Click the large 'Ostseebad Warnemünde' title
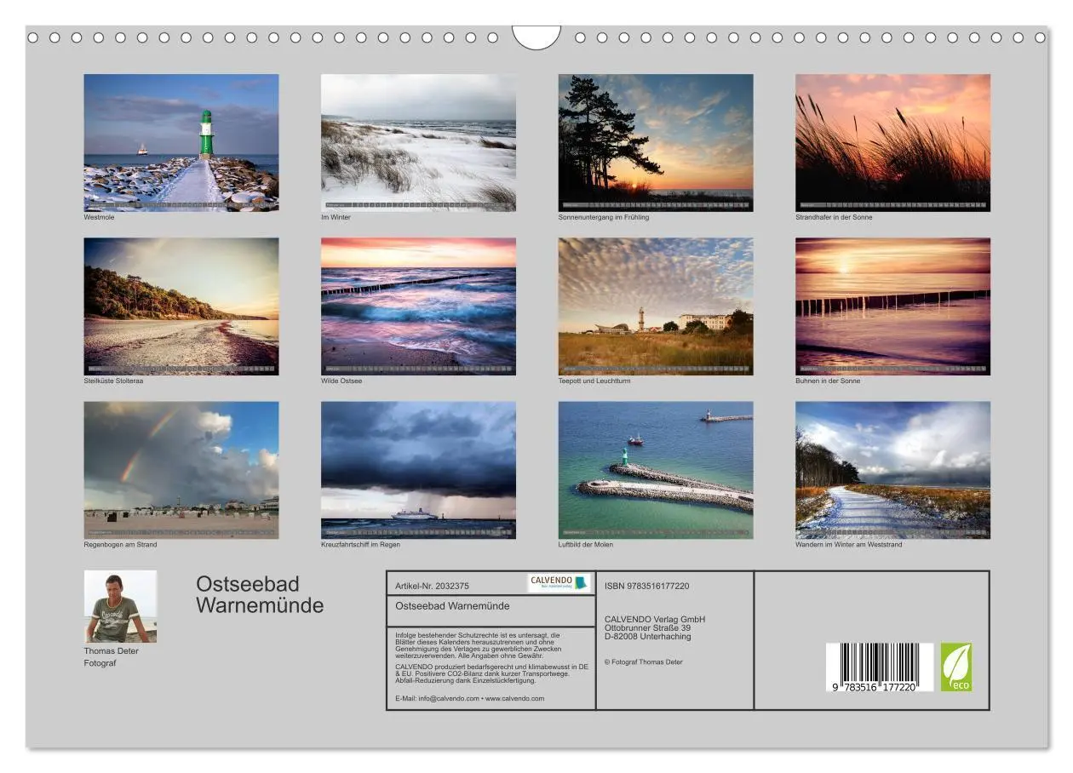Image resolution: width=1073 pixels, height=773 pixels. tap(260, 594)
